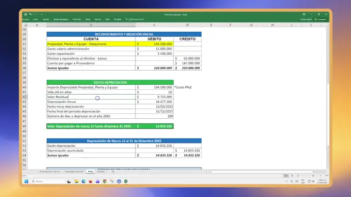Open the Fórmulas ribbon tab
Viewport: 351px width, 197px height.
[77, 20]
